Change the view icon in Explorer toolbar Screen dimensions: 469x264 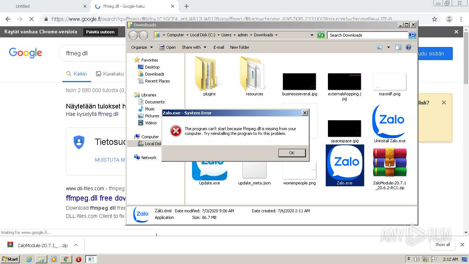(380, 47)
